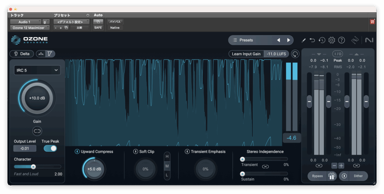This screenshot has width=384, height=194.
Task: Open the undo history clock icon
Action: tap(322, 40)
